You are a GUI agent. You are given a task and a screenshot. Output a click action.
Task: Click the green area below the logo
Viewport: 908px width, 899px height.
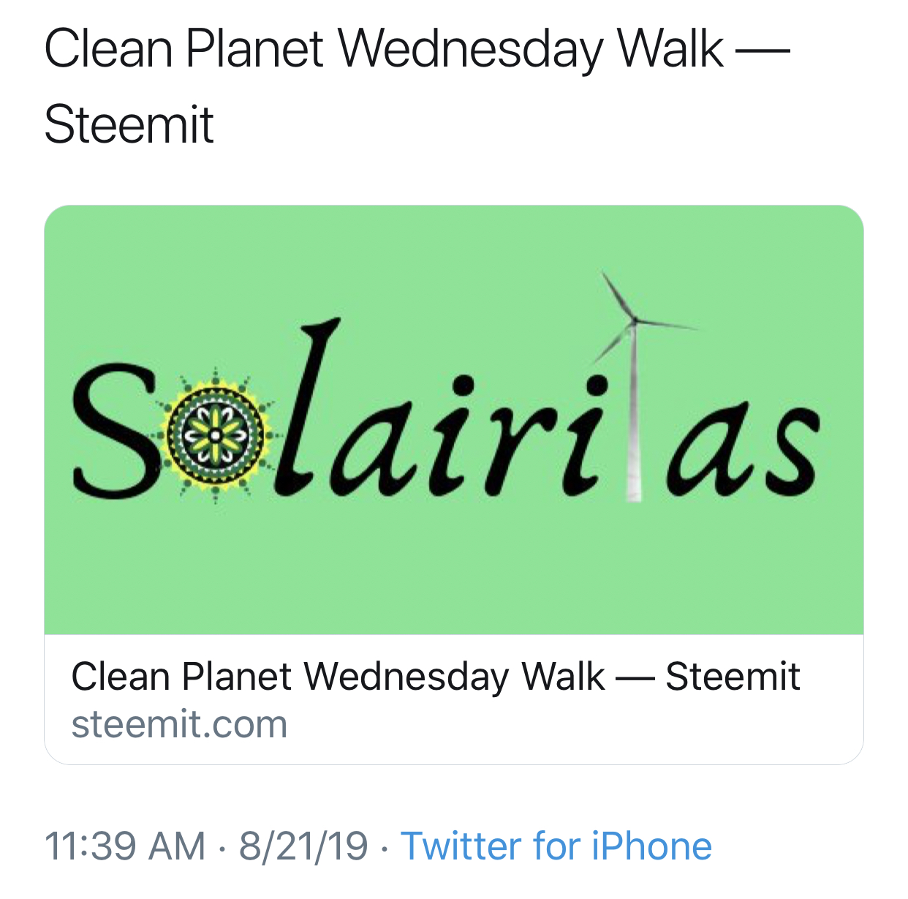coord(454,571)
